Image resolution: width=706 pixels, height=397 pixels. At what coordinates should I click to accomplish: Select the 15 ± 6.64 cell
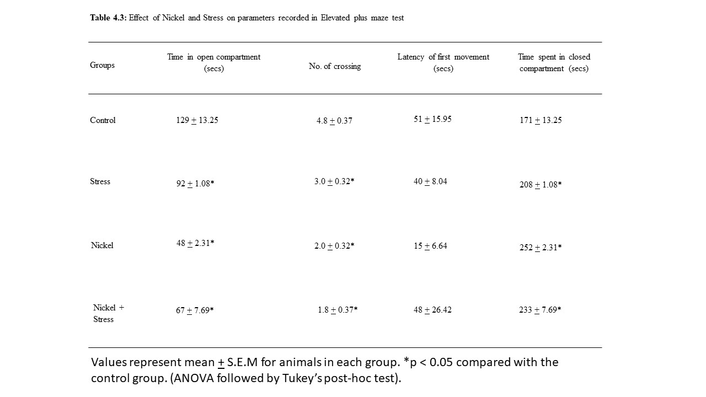(430, 246)
